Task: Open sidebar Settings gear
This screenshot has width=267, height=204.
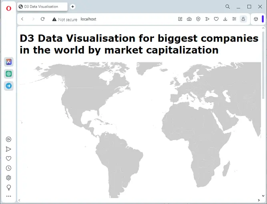Action: click(8, 178)
